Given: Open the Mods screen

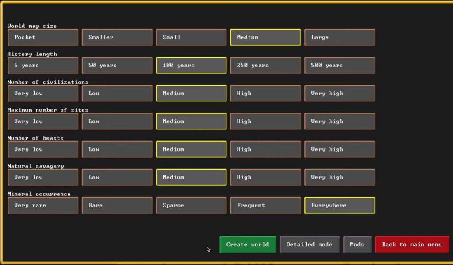Looking at the screenshot, I should 357,245.
